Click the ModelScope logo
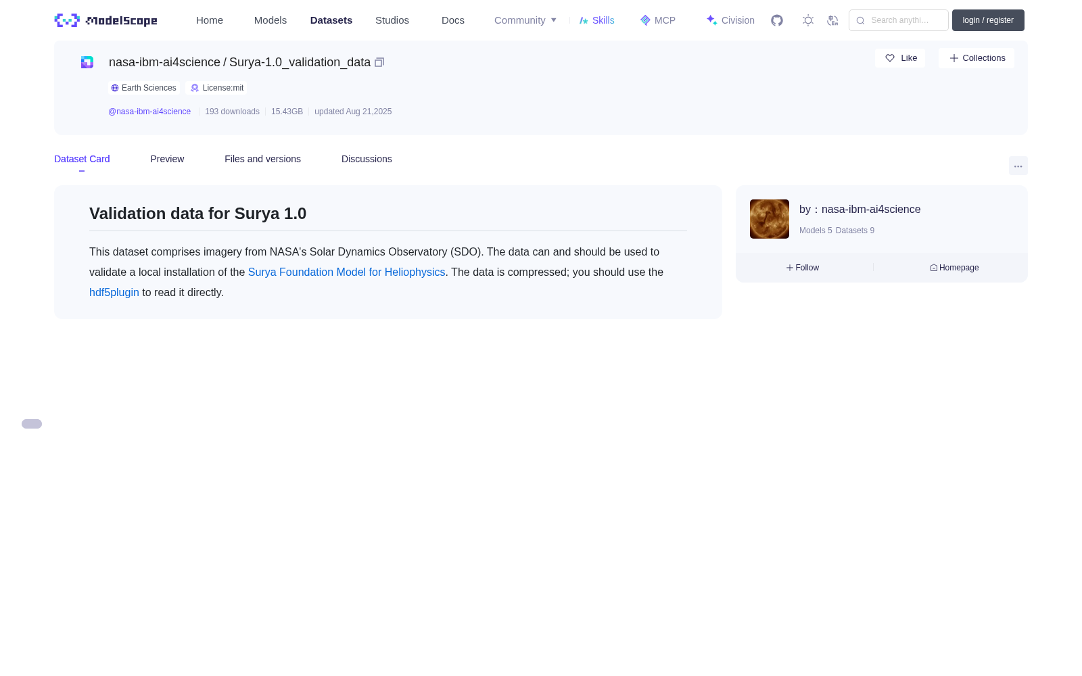1082x676 pixels. point(105,20)
